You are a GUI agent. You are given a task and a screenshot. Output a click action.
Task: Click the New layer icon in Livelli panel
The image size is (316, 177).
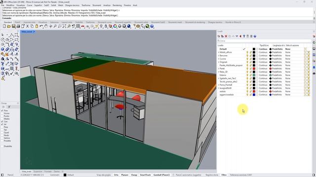coord(219,36)
